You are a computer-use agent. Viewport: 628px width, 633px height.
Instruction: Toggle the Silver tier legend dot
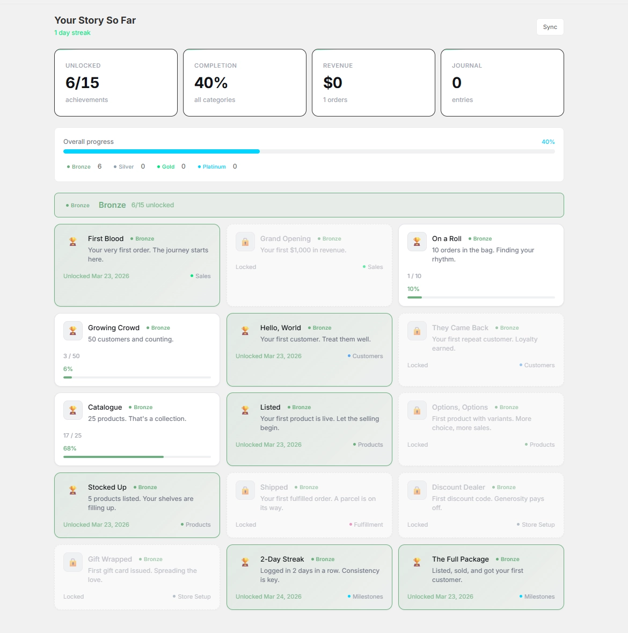(115, 166)
